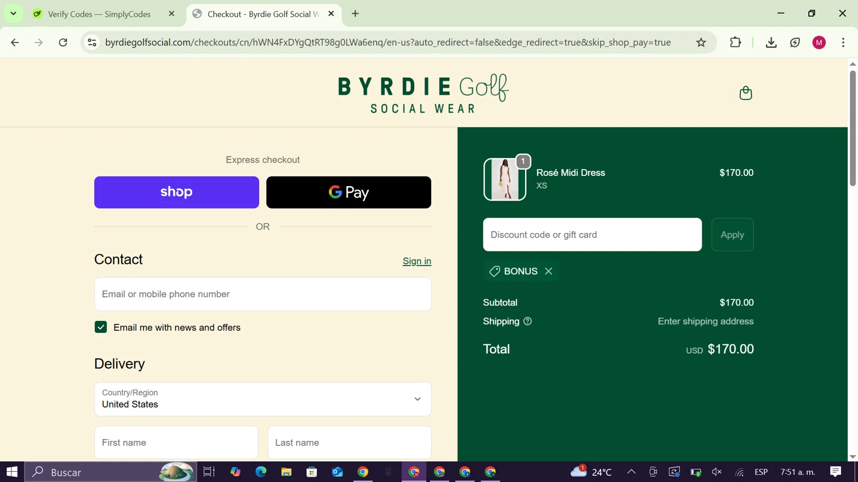Image resolution: width=858 pixels, height=482 pixels.
Task: Launch Microsoft Edge from the taskbar
Action: coord(261,472)
